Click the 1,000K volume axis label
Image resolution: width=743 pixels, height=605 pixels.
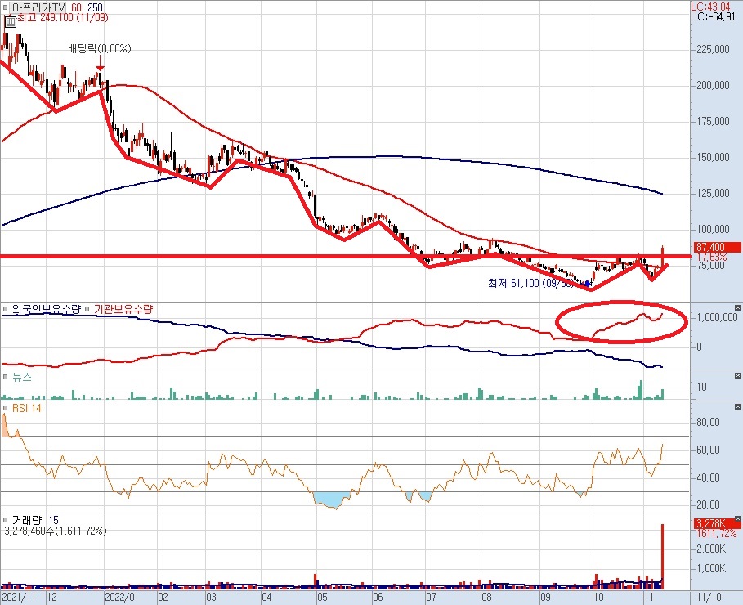[711, 568]
